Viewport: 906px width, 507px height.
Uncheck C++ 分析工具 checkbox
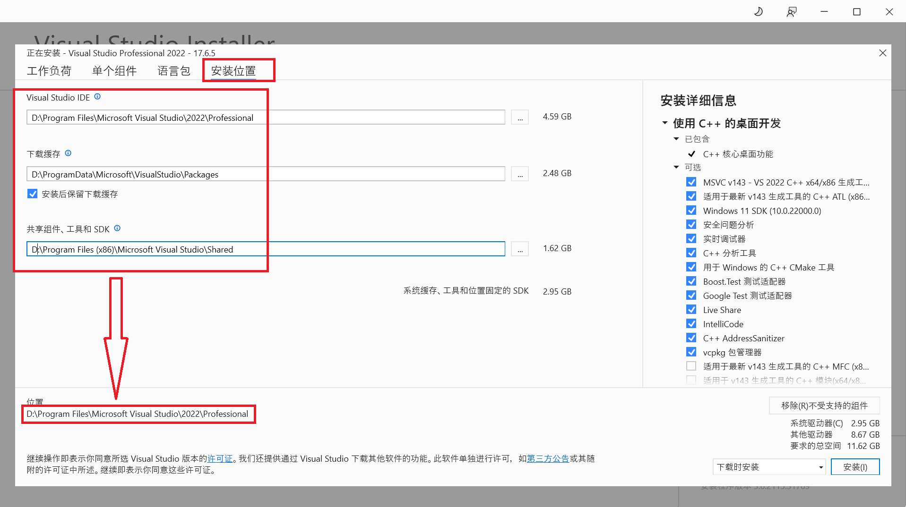point(691,253)
